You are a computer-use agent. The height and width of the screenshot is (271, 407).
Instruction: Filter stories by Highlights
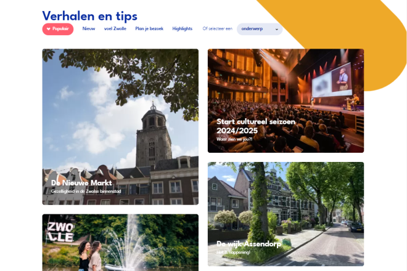tap(182, 29)
